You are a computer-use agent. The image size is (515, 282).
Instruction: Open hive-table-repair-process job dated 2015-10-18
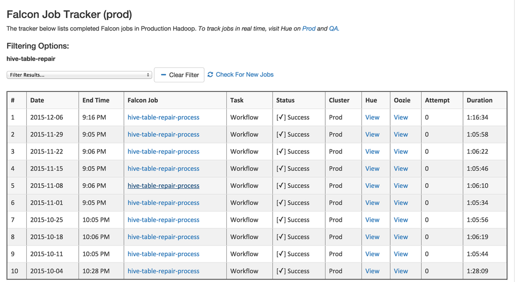point(163,237)
